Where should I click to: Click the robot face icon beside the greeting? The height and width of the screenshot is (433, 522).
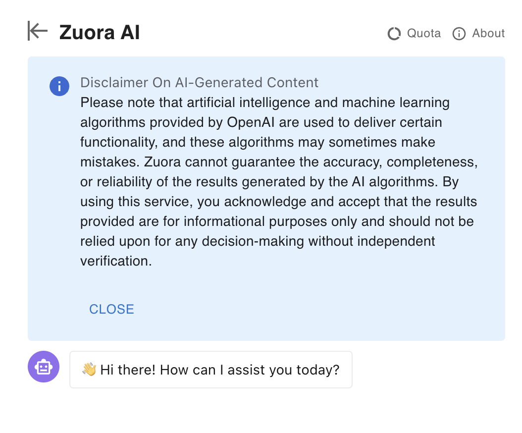click(x=43, y=367)
